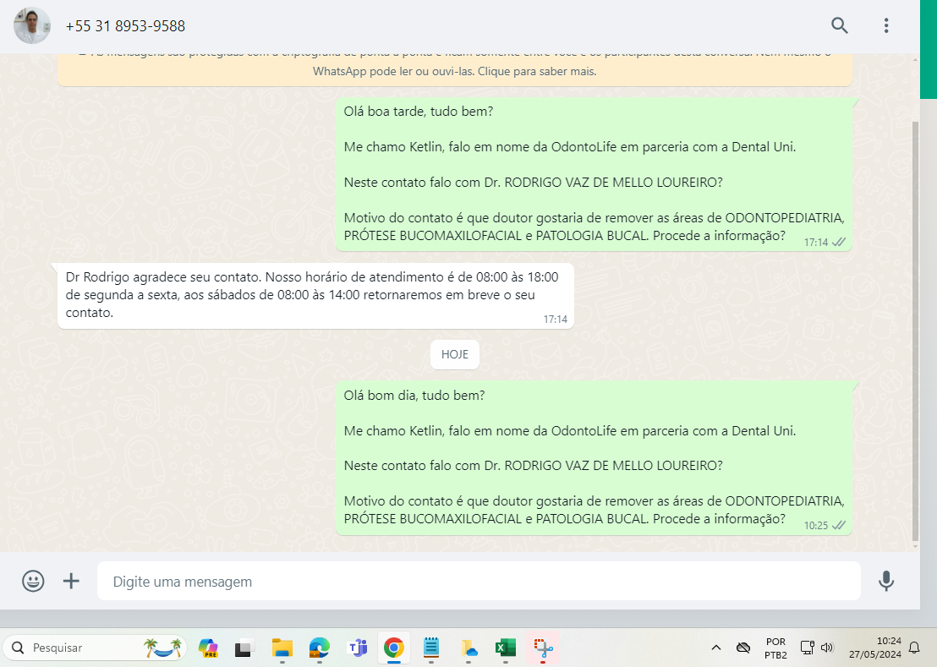Open the chat options three-dot menu
This screenshot has height=667, width=937.
[885, 25]
